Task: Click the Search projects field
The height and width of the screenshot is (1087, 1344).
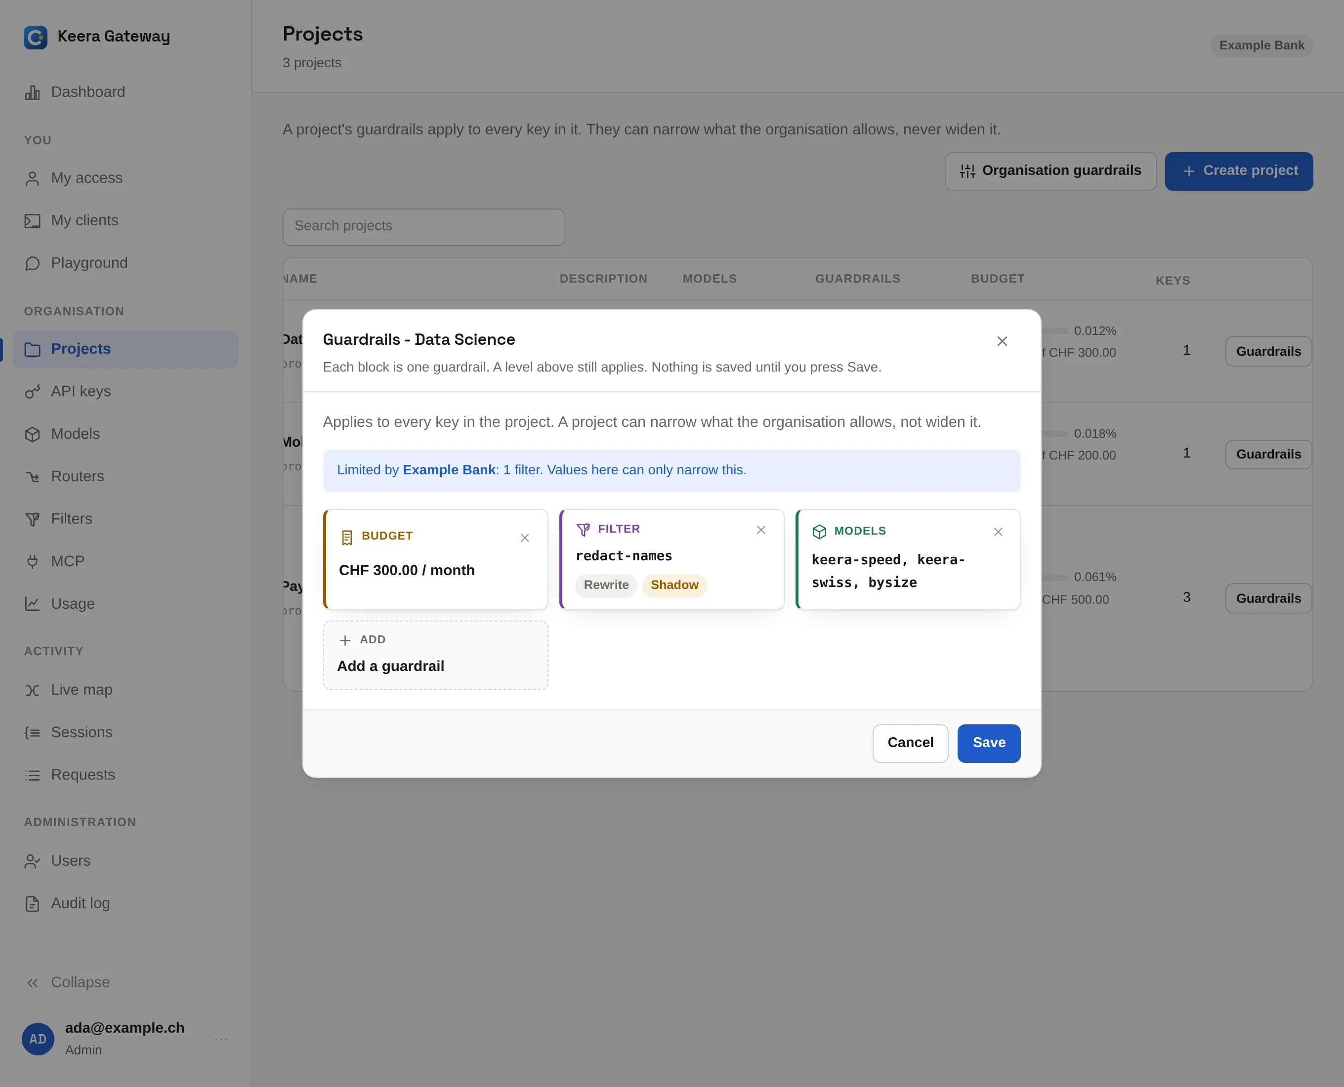Action: click(x=423, y=227)
